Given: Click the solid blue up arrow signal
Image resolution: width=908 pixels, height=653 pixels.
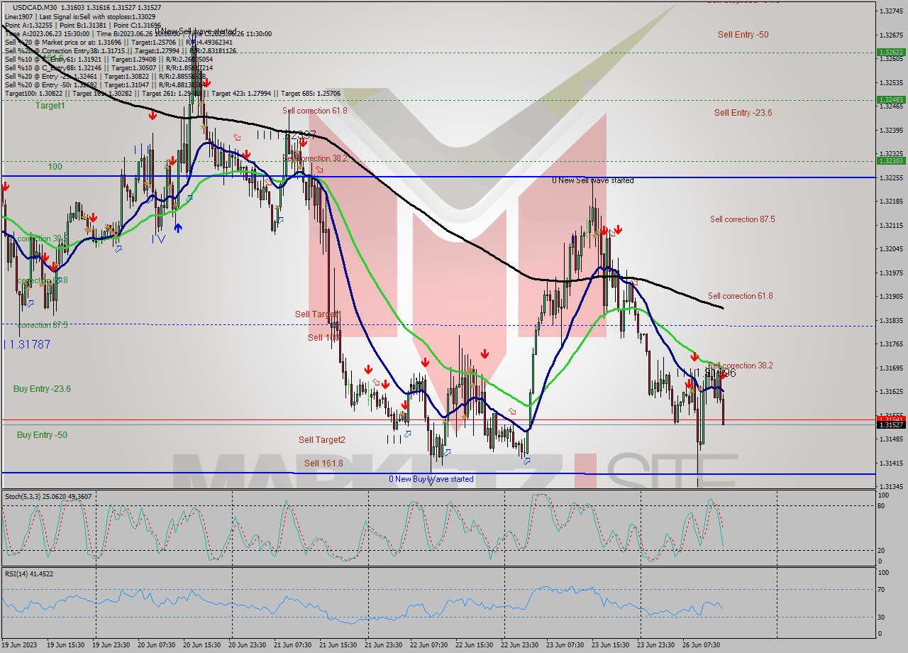Looking at the screenshot, I should coord(177,227).
